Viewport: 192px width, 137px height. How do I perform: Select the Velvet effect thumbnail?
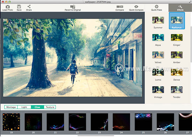(x=158, y=55)
